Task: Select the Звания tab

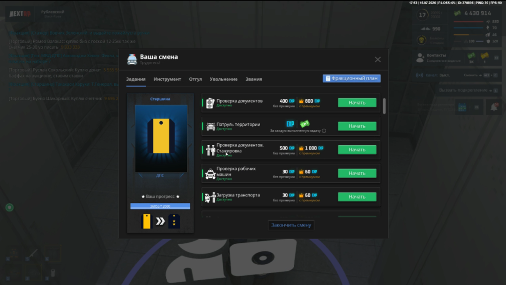Action: 253,79
